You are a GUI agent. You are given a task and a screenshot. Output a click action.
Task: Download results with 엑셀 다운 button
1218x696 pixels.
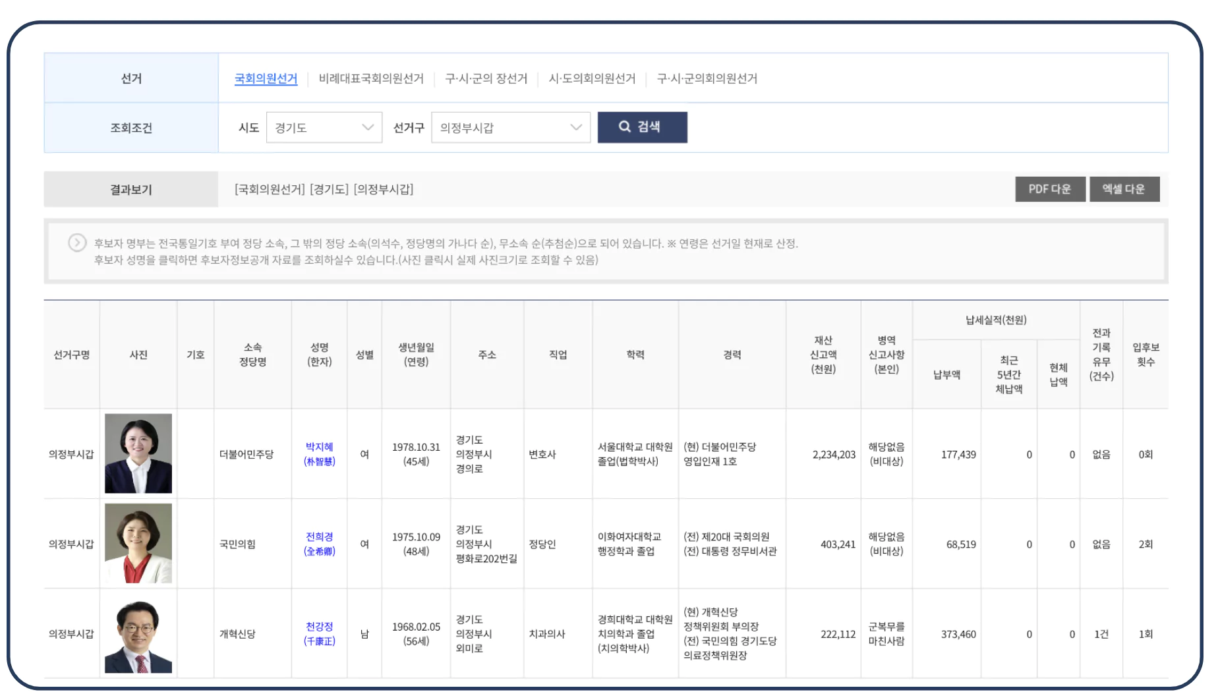[x=1124, y=189]
